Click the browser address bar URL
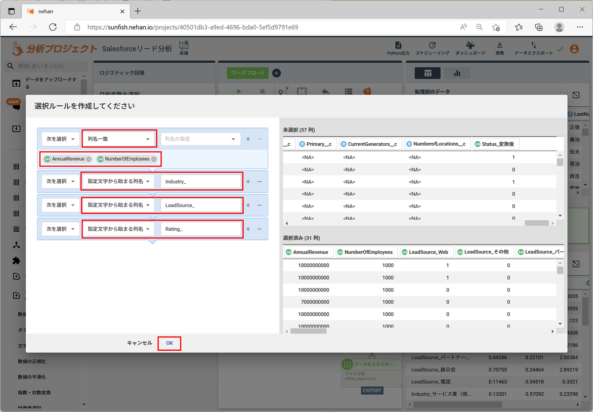The height and width of the screenshot is (412, 593). (193, 27)
